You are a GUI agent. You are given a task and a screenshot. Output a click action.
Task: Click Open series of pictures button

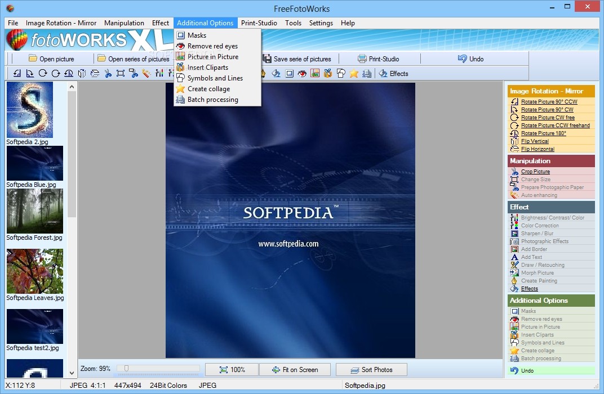pyautogui.click(x=134, y=59)
